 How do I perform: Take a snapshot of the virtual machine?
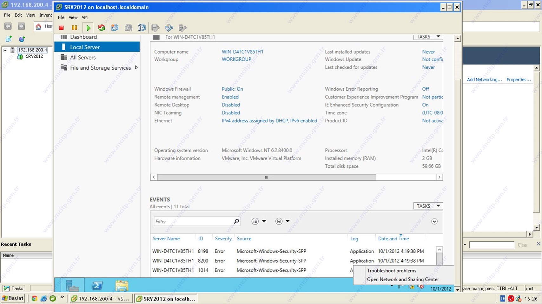(x=115, y=28)
